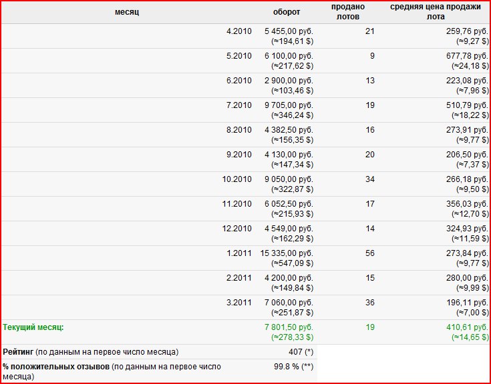The height and width of the screenshot is (384, 491).
Task: Click turnover value 7 060,00 руб.
Action: [289, 303]
